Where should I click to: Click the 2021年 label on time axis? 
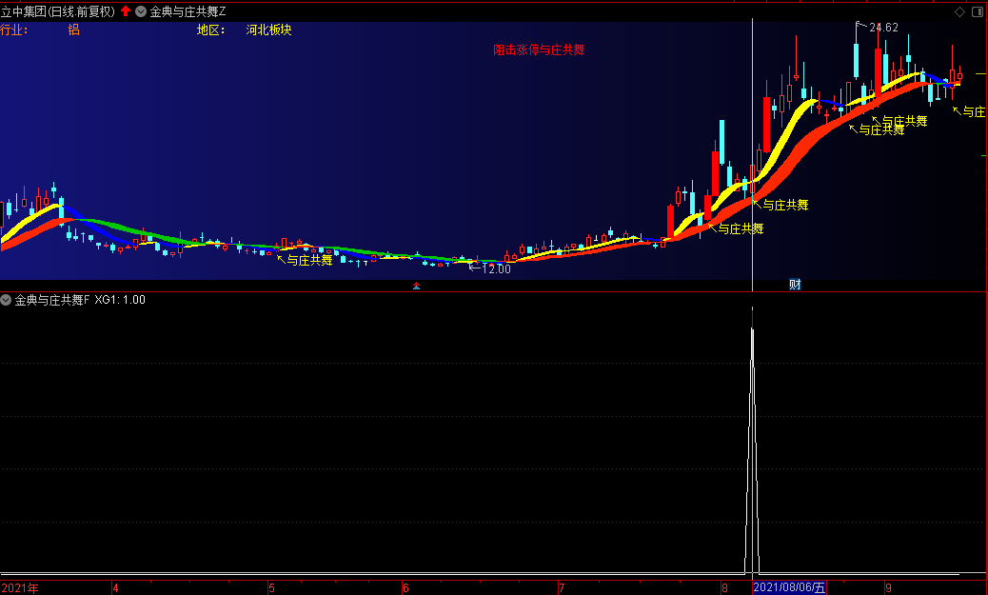[20, 588]
